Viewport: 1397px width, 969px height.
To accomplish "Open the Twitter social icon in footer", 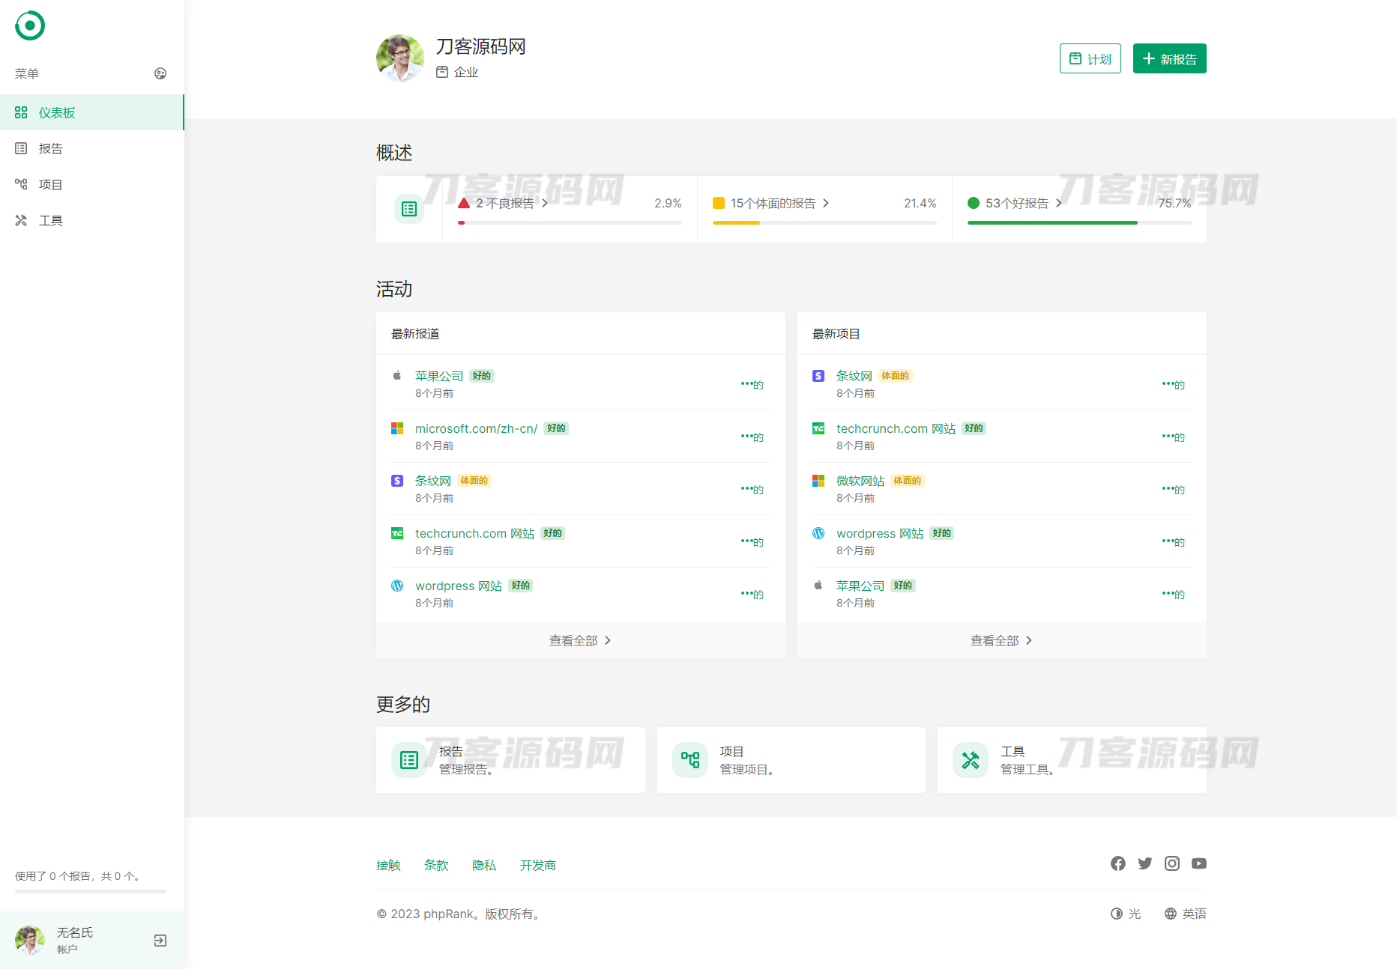I will 1144,863.
